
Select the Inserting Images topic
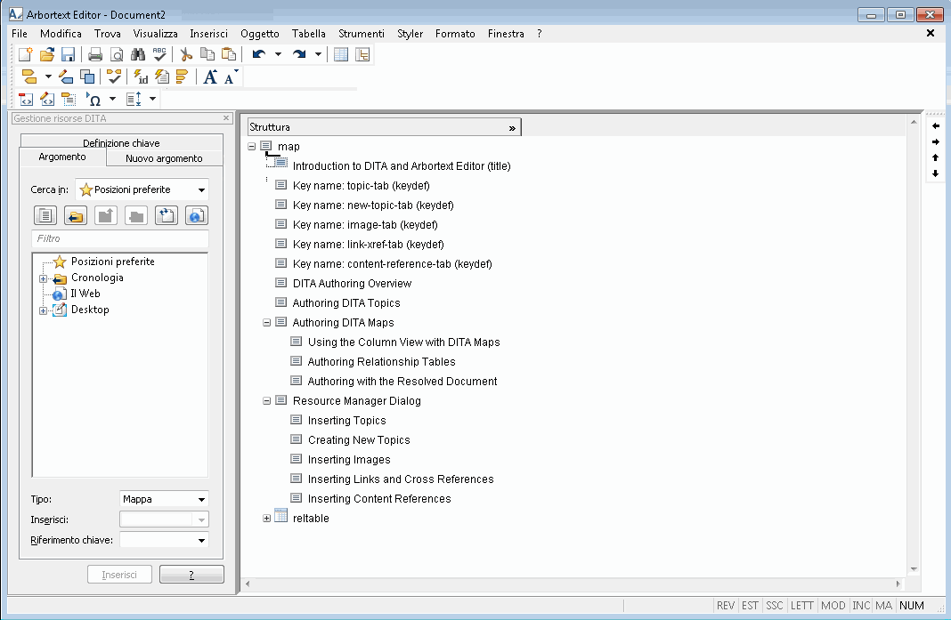(349, 460)
